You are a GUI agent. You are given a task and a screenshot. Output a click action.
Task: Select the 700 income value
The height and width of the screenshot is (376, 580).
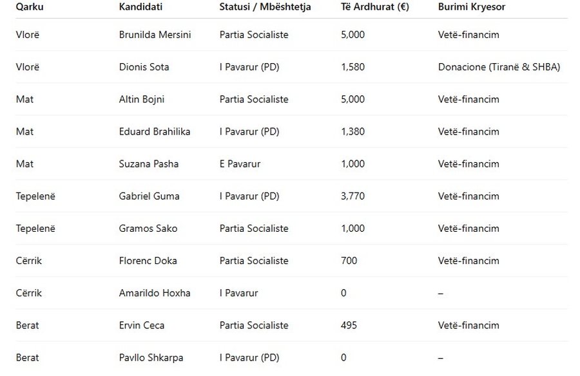click(x=349, y=261)
